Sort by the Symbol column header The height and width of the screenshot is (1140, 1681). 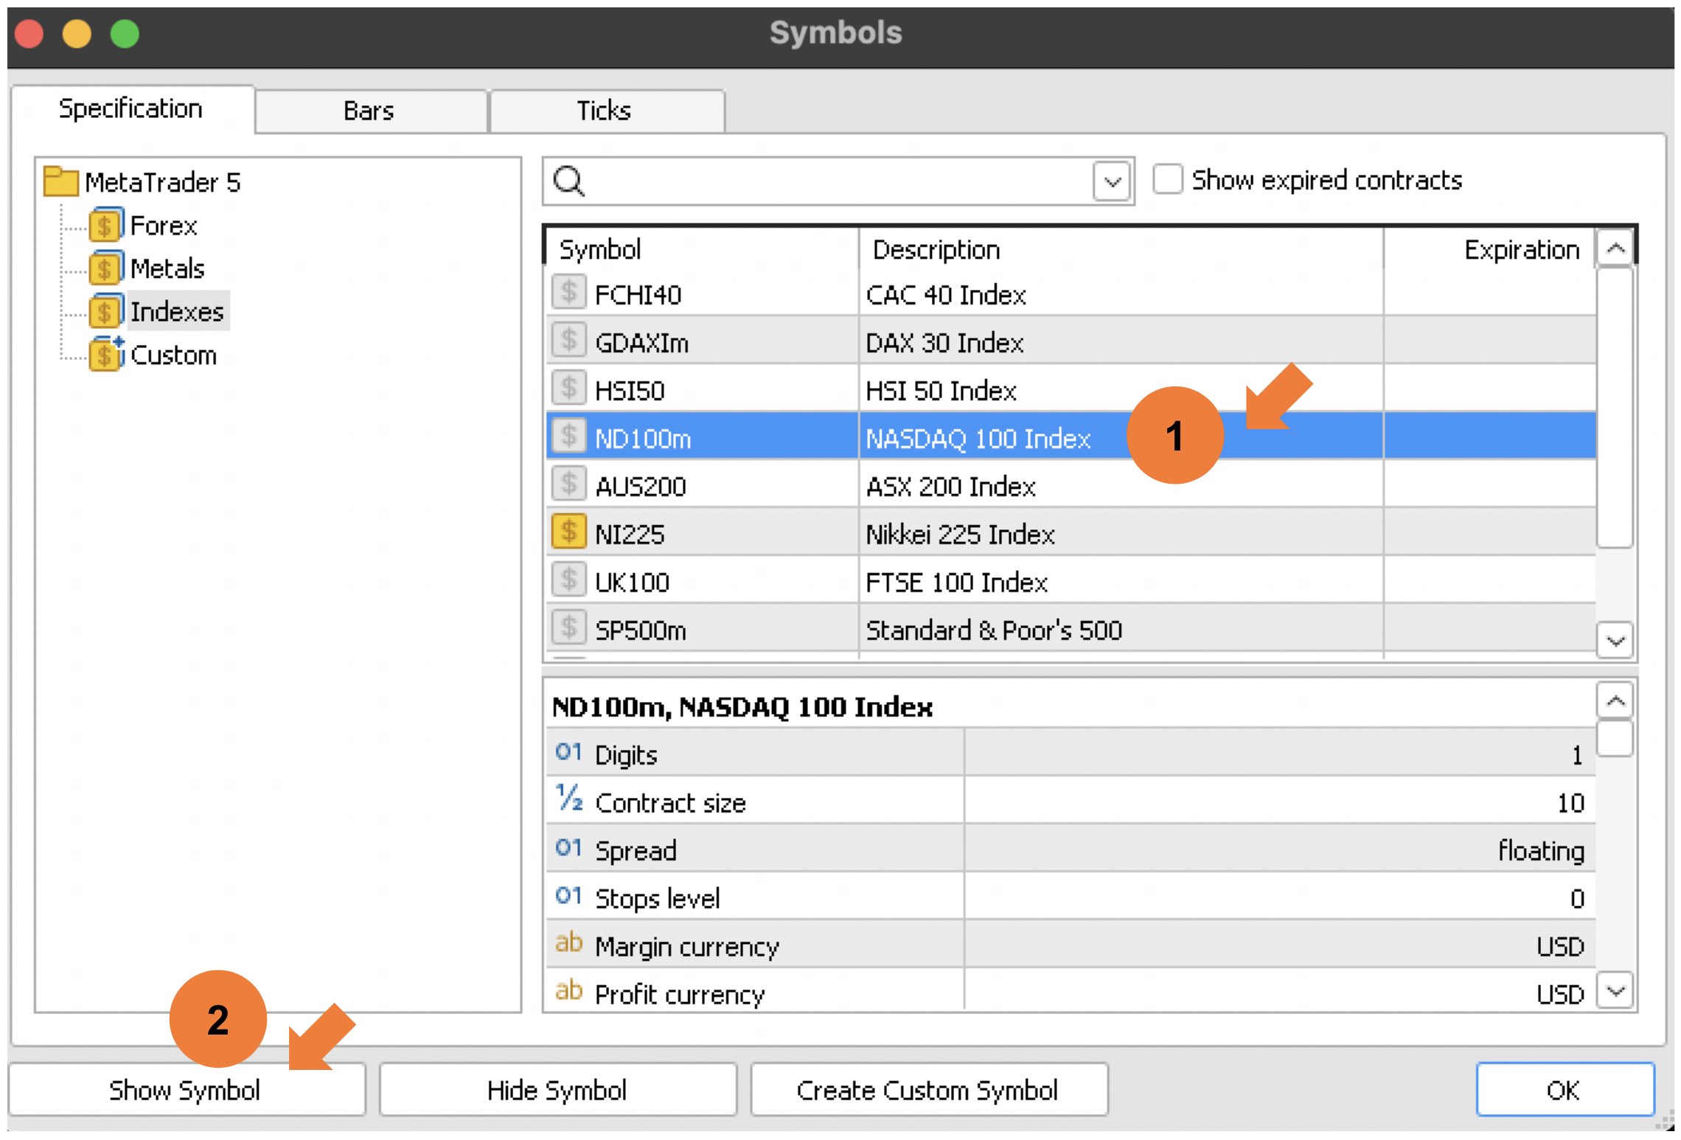tap(702, 249)
